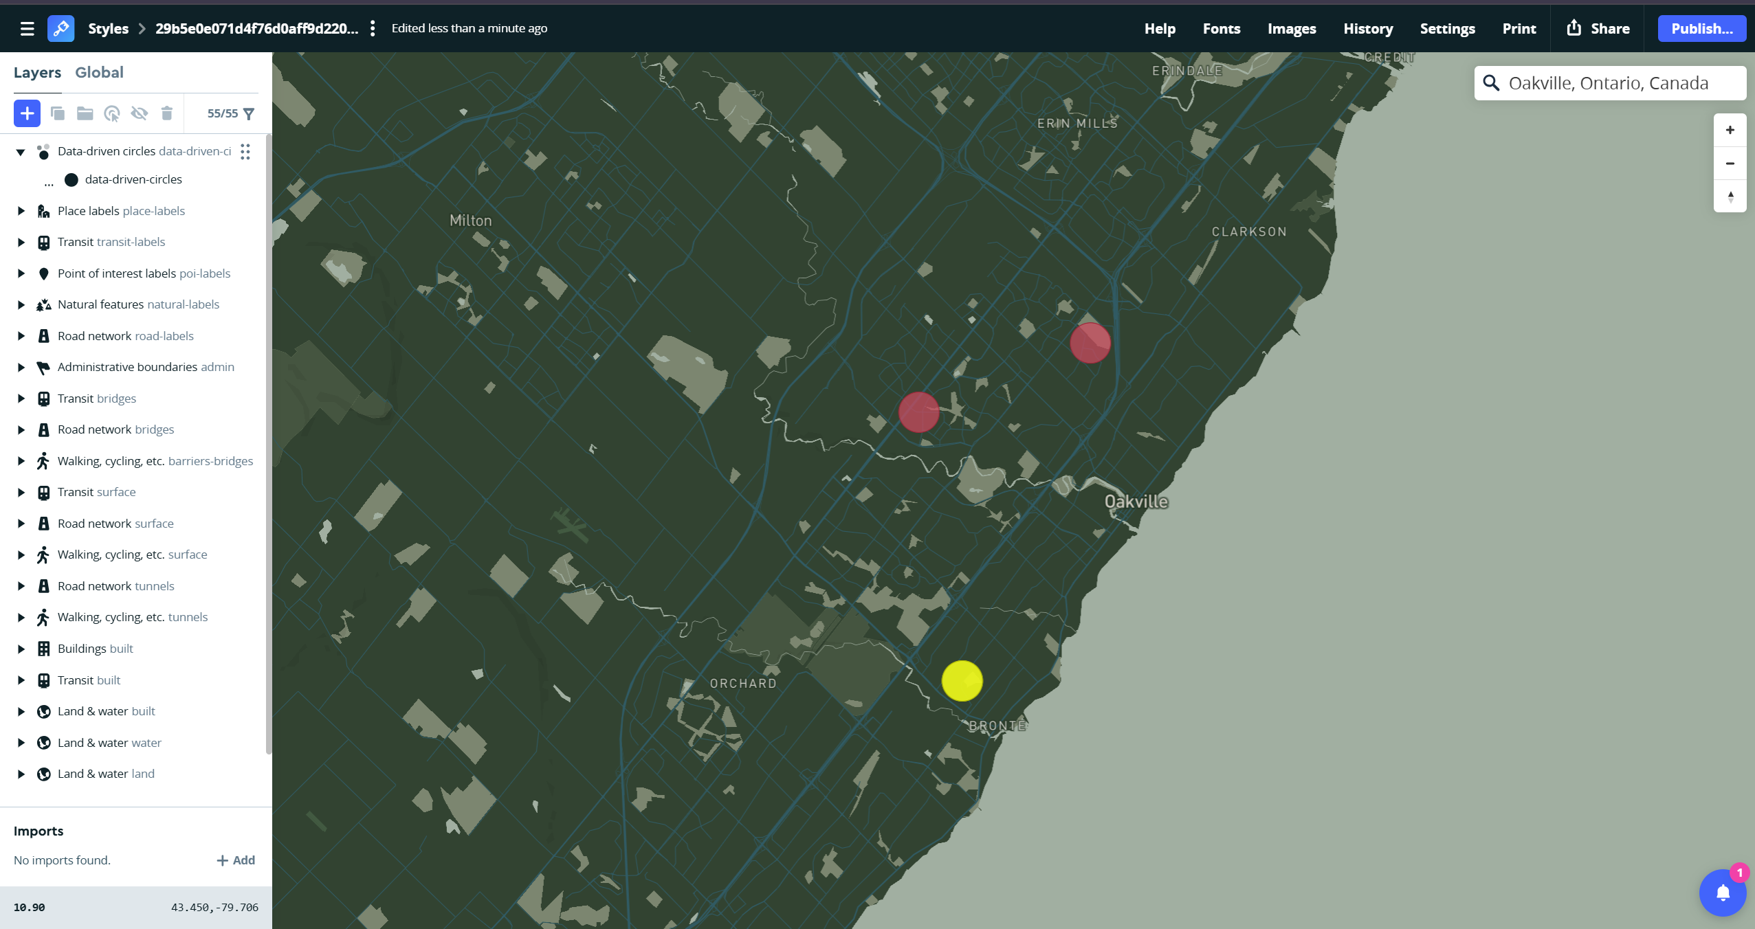Switch to the Global tab

pyautogui.click(x=99, y=72)
